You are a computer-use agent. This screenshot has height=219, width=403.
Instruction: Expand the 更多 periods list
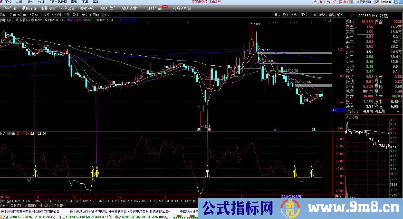tap(105, 15)
